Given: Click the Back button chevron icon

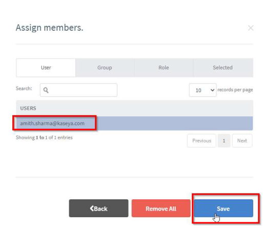Looking at the screenshot, I should [92, 209].
